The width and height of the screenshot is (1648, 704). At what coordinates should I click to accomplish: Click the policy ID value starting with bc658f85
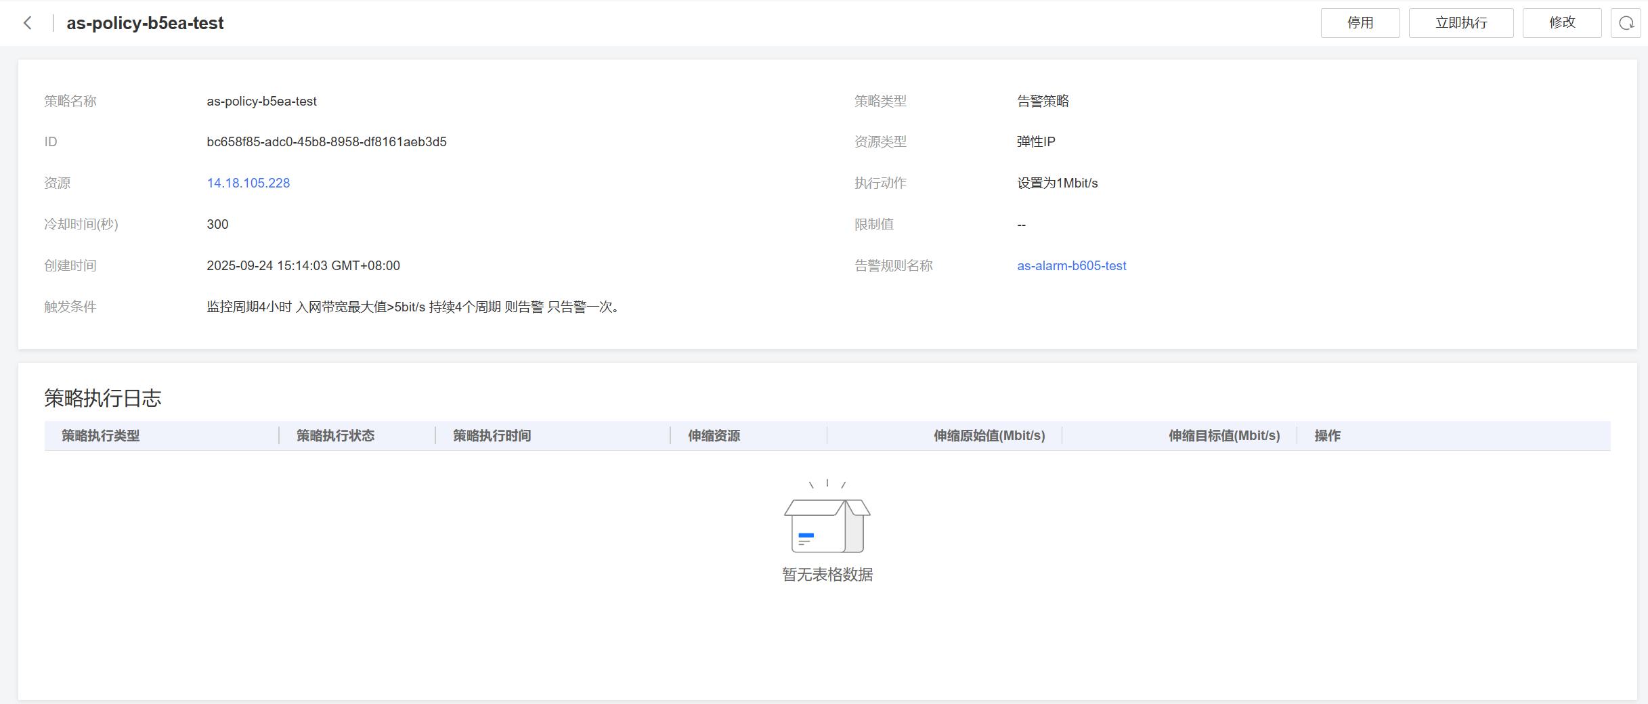(x=326, y=141)
